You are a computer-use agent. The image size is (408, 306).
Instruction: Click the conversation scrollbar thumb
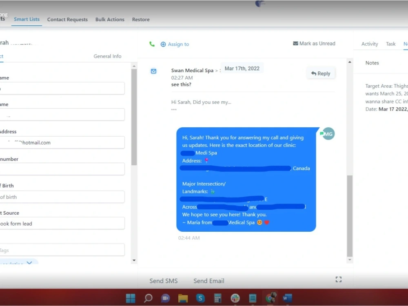click(350, 216)
